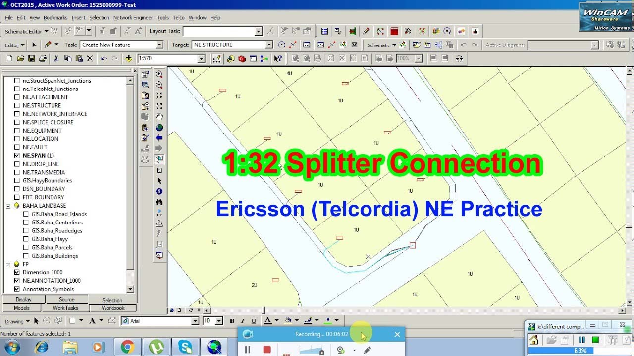Select the Zoom Out tool
This screenshot has width=634, height=356.
(x=159, y=85)
